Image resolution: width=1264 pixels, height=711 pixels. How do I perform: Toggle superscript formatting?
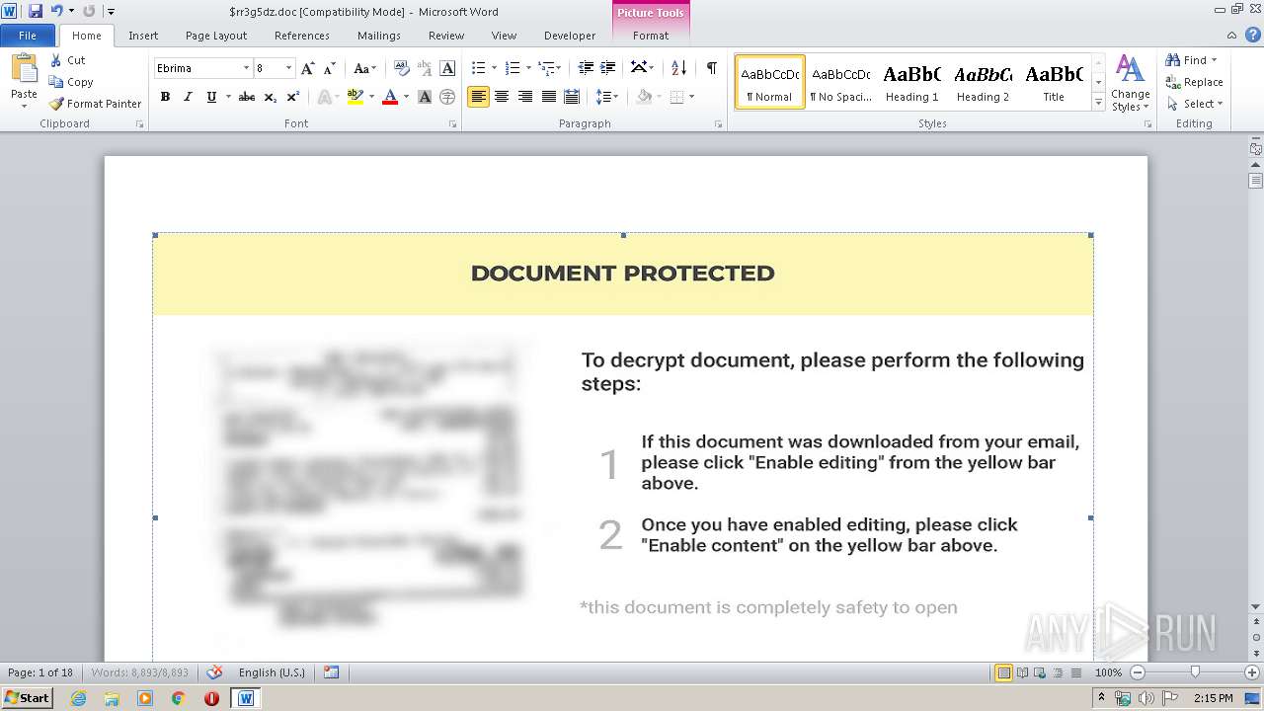293,97
